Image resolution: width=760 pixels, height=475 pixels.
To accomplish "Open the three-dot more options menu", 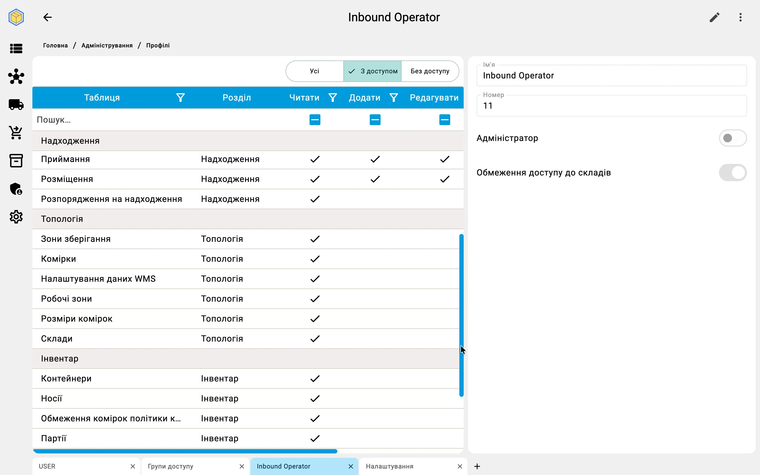I will (741, 17).
